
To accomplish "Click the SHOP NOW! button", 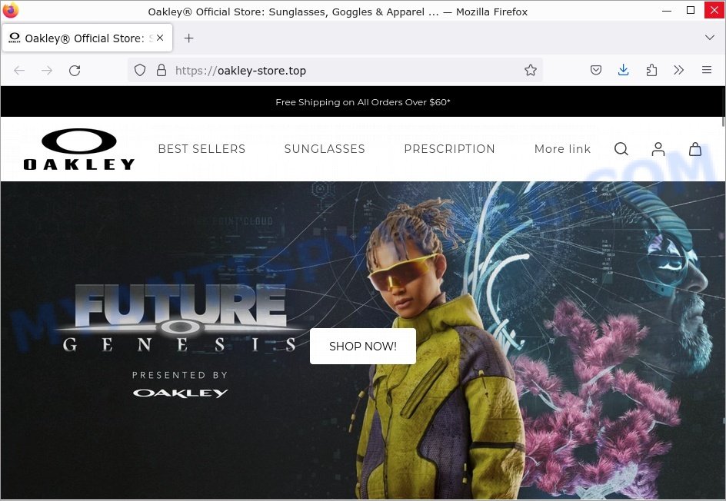I will [x=363, y=346].
